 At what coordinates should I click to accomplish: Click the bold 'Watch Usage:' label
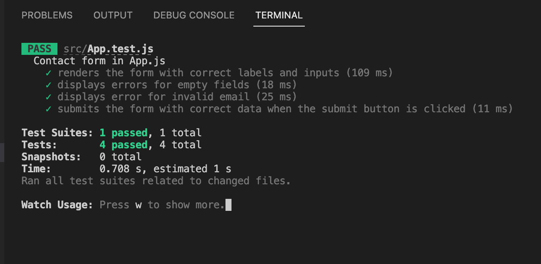[57, 205]
